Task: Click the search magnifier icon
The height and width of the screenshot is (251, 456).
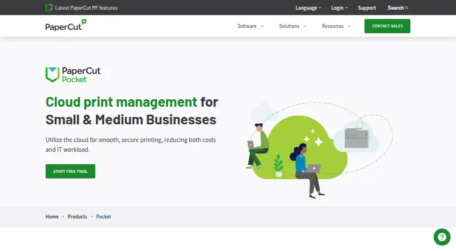Action: pyautogui.click(x=406, y=8)
